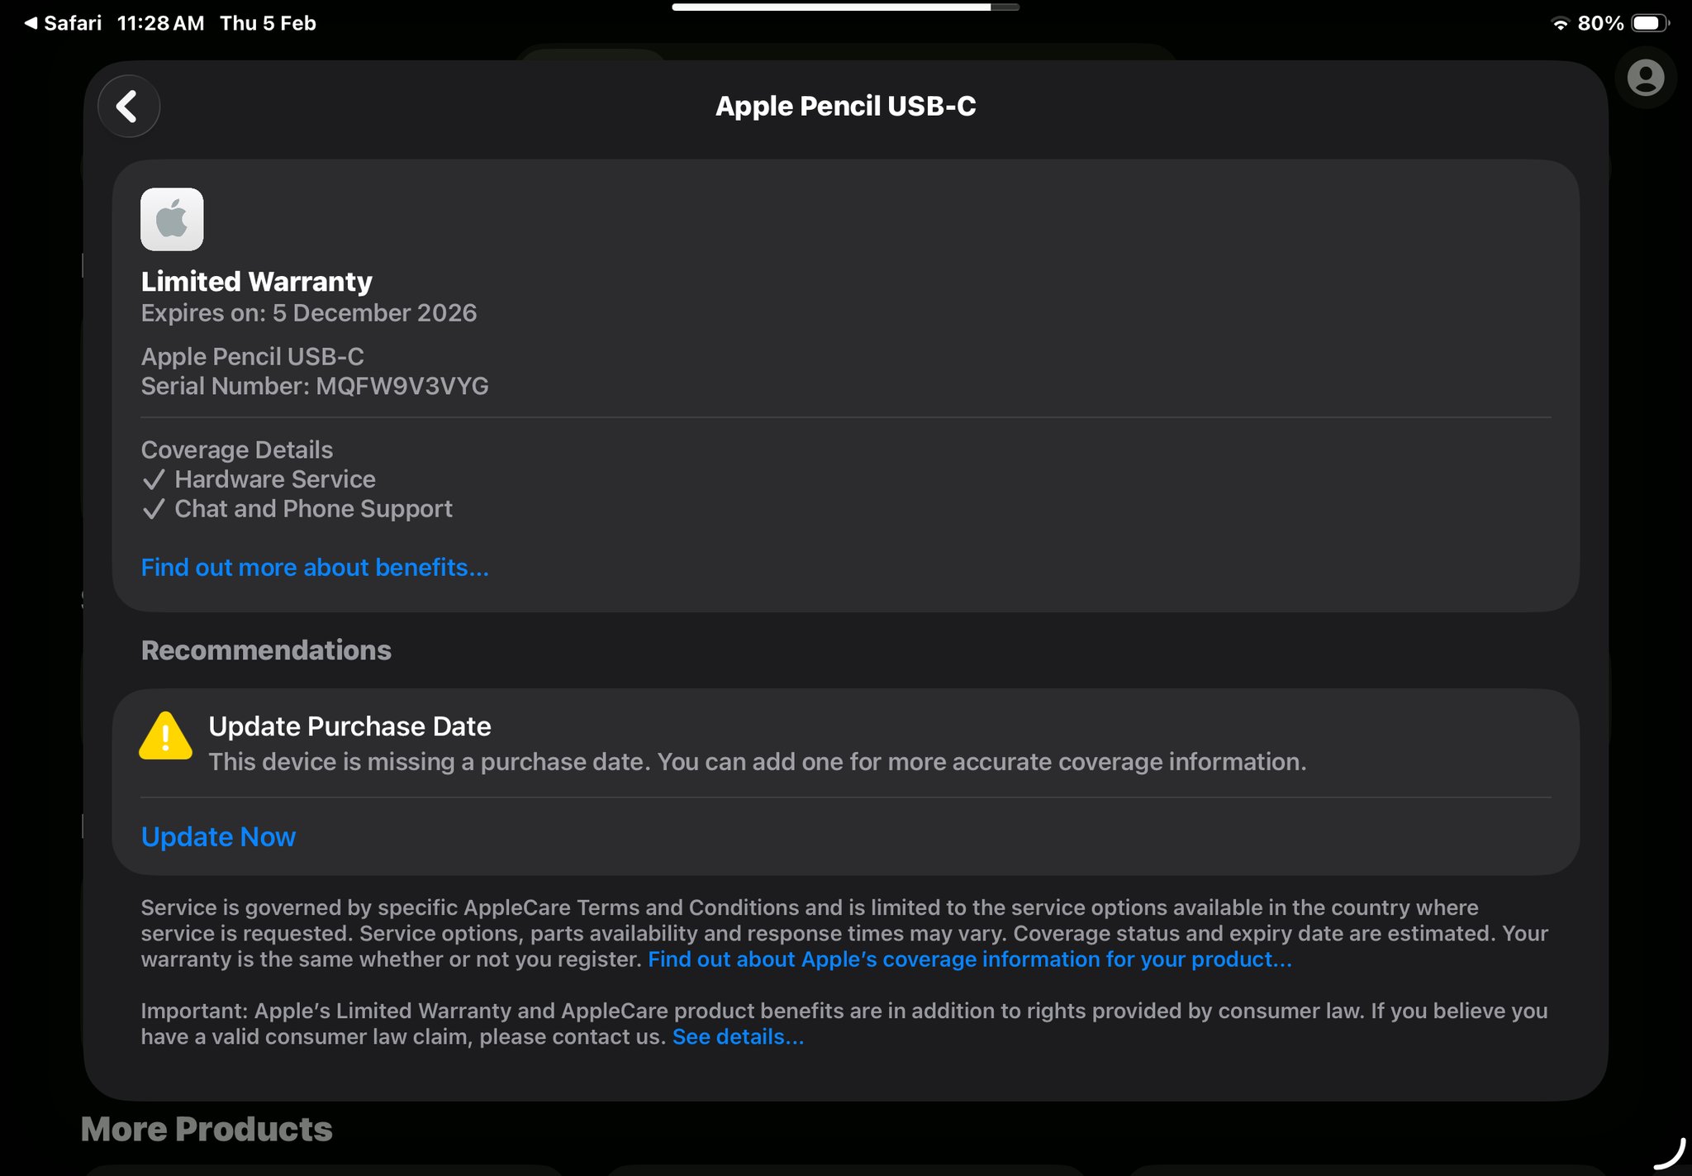Viewport: 1692px width, 1176px height.
Task: Tap the Apple logo product icon
Action: 172,219
